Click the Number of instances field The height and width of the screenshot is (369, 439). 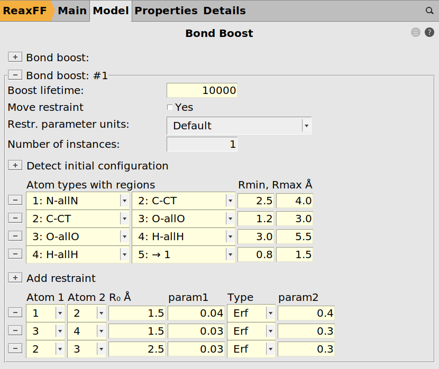(202, 144)
